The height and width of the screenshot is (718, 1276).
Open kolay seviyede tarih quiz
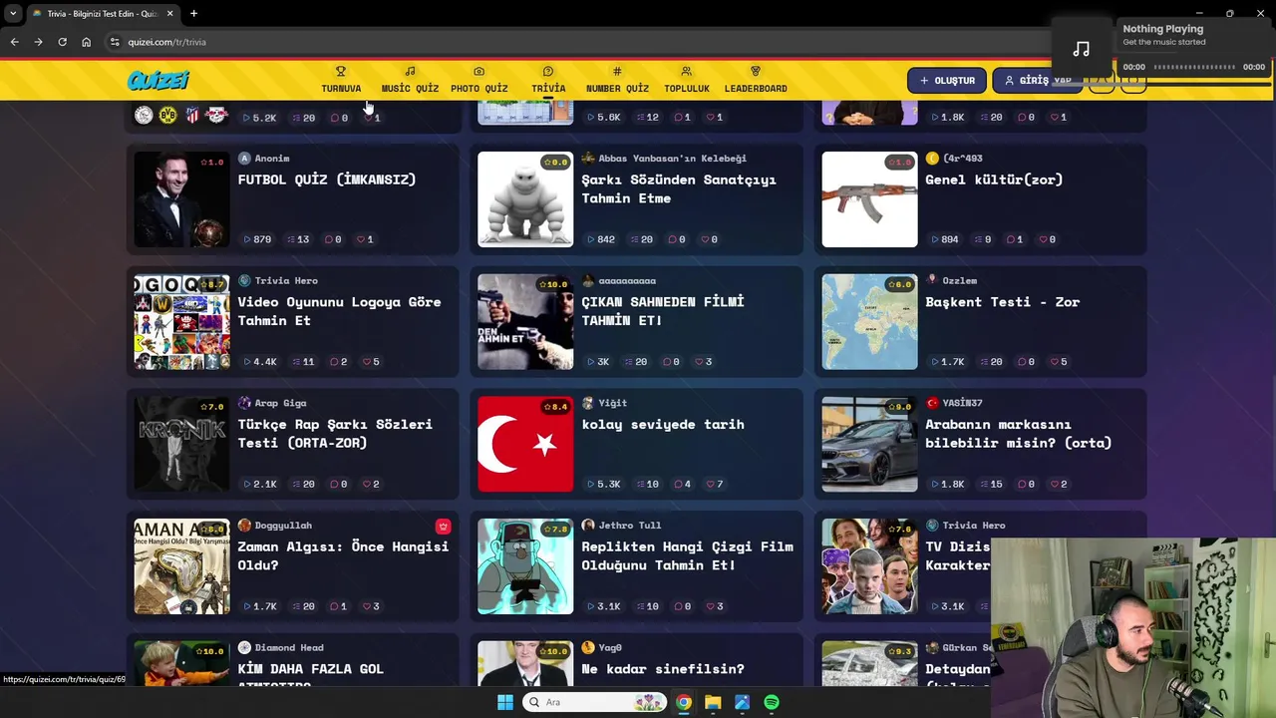tap(662, 425)
